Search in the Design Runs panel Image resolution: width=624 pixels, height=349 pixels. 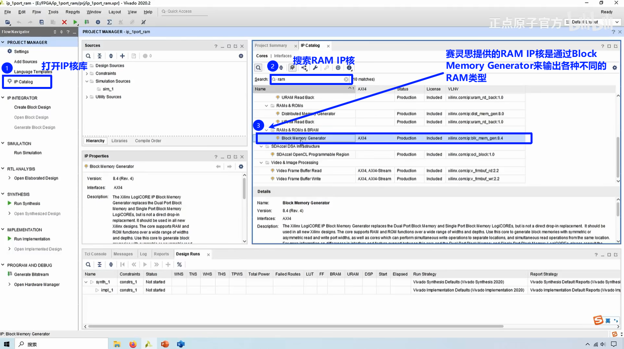[x=88, y=264]
